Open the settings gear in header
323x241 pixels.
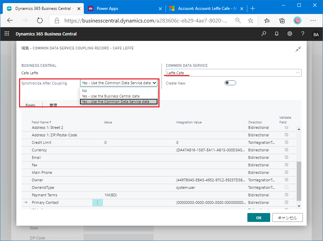point(290,34)
